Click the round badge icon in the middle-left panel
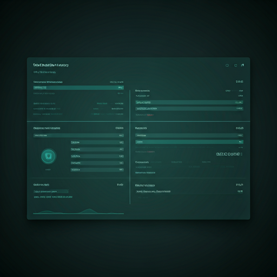This screenshot has height=277, width=277. [49, 156]
